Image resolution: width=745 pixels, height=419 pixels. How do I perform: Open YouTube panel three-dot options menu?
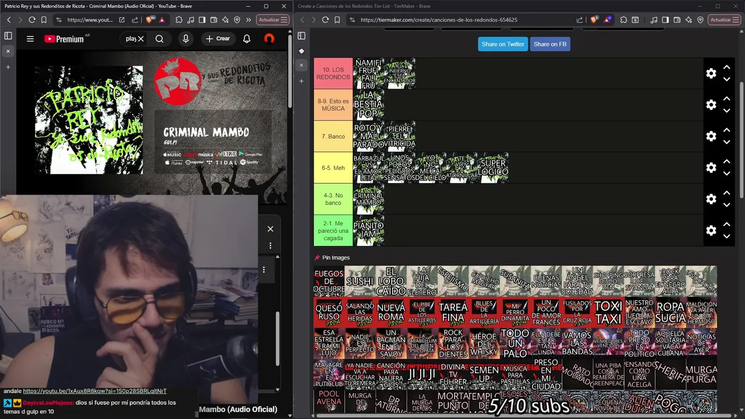270,246
